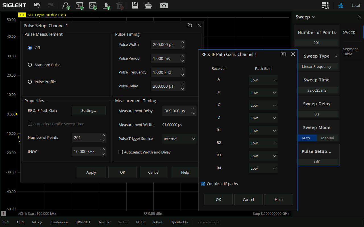Open the Path Gain dropdown for receiver A
Screen dimensions: 364x227
coord(263,80)
